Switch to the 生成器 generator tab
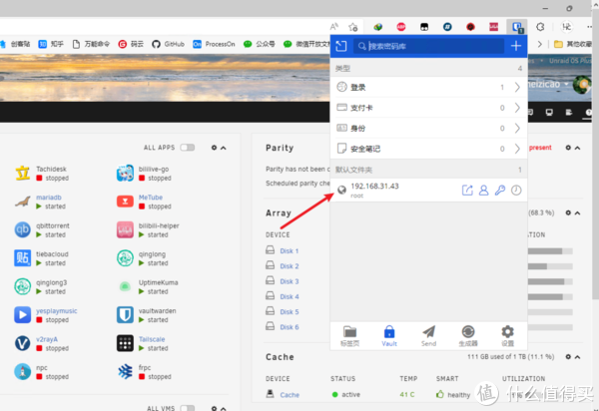The height and width of the screenshot is (411, 599). click(468, 336)
